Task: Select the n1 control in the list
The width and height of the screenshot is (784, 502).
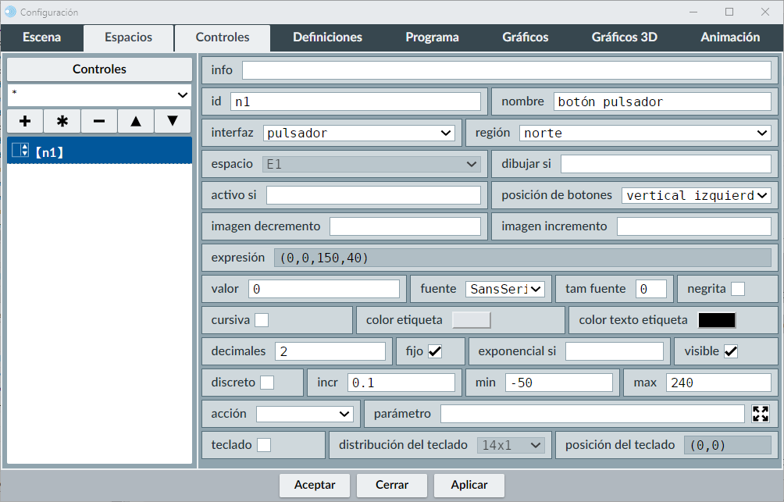Action: coord(99,151)
